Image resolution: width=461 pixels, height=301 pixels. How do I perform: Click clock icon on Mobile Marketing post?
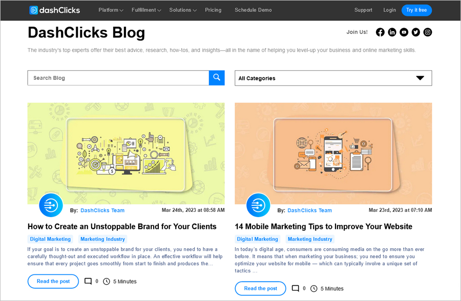point(313,288)
